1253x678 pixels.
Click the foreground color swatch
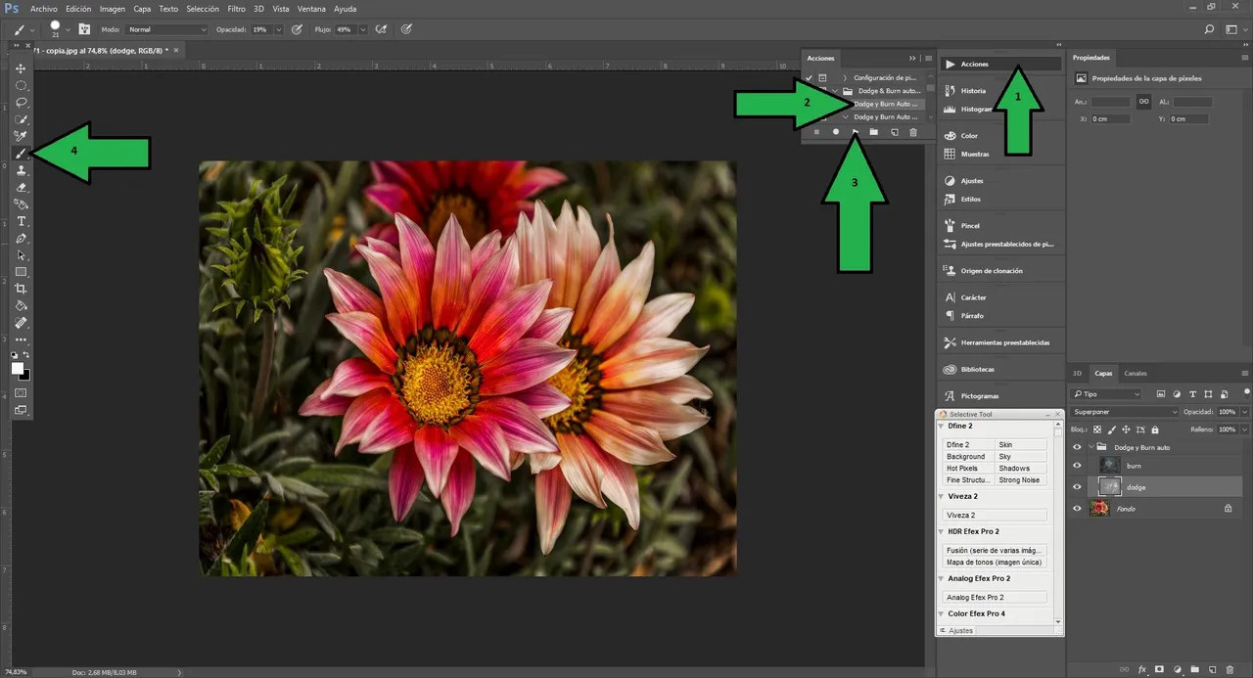18,369
